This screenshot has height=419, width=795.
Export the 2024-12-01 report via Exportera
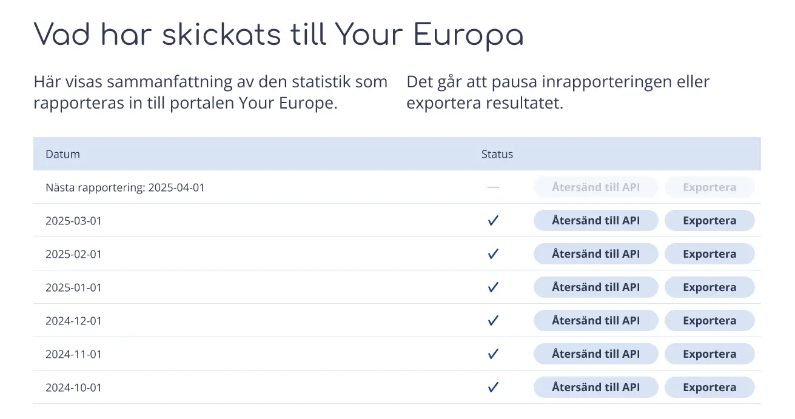click(x=709, y=320)
